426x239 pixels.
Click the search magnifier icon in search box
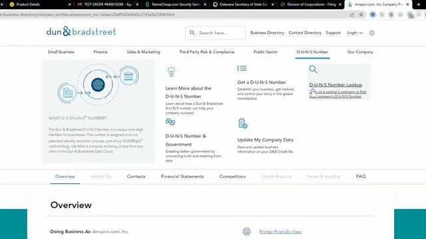(192, 33)
